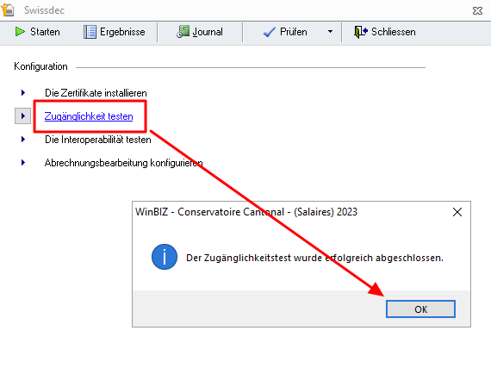The width and height of the screenshot is (491, 368).
Task: Open the Prüfen dropdown arrow
Action: [x=330, y=32]
